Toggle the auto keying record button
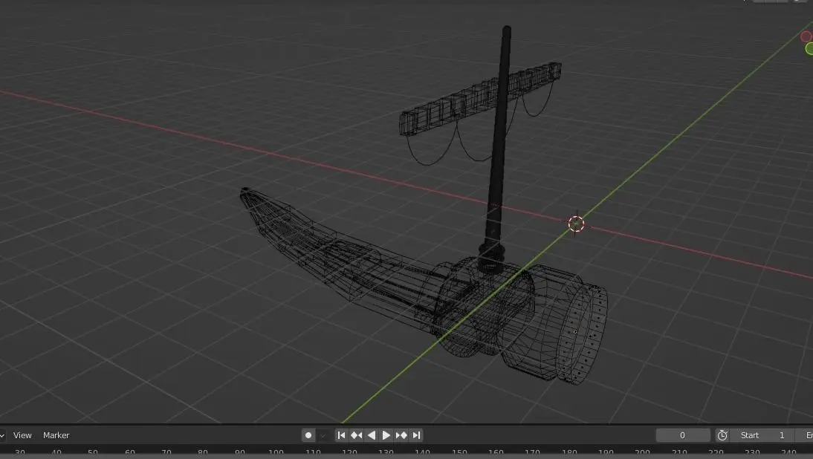813x459 pixels. coord(308,435)
